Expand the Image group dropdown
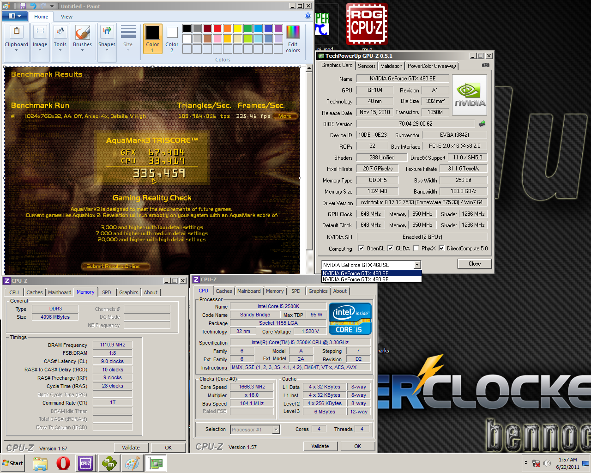 [40, 42]
